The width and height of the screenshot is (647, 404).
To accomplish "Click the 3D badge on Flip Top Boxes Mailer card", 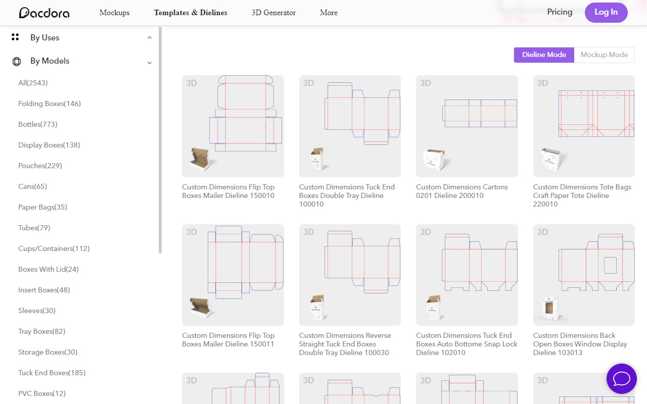I will (x=192, y=83).
